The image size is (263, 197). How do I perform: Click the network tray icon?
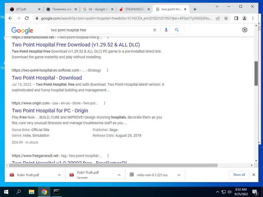[x=224, y=192]
